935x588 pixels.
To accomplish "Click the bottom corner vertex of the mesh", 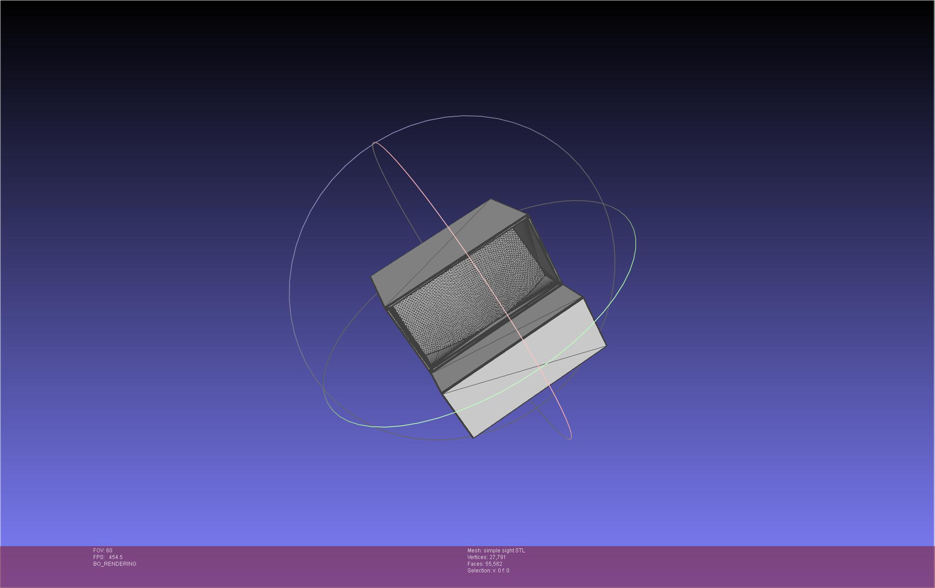I will click(x=473, y=437).
